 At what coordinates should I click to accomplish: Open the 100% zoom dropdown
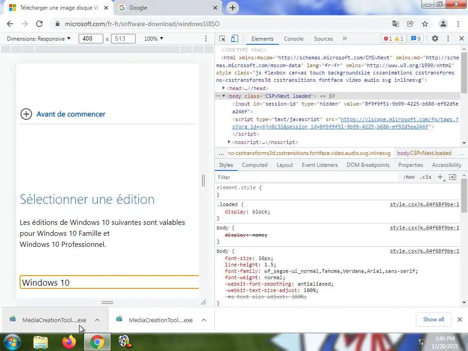click(x=154, y=38)
